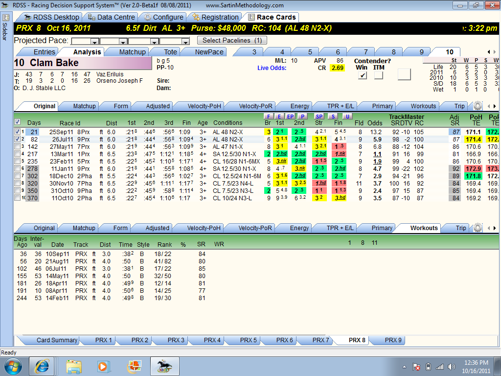Open the third Projected Pace dropdown
Screen dimensions: 501x376
coord(155,42)
